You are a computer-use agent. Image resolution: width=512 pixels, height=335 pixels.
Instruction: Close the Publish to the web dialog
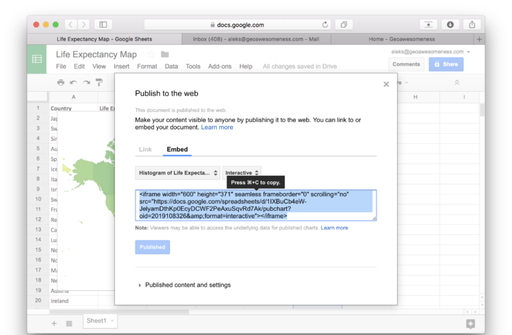tap(386, 84)
